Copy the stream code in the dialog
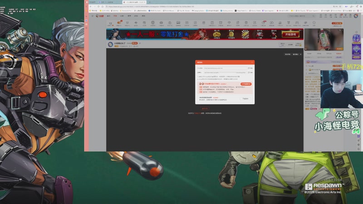 pos(250,73)
